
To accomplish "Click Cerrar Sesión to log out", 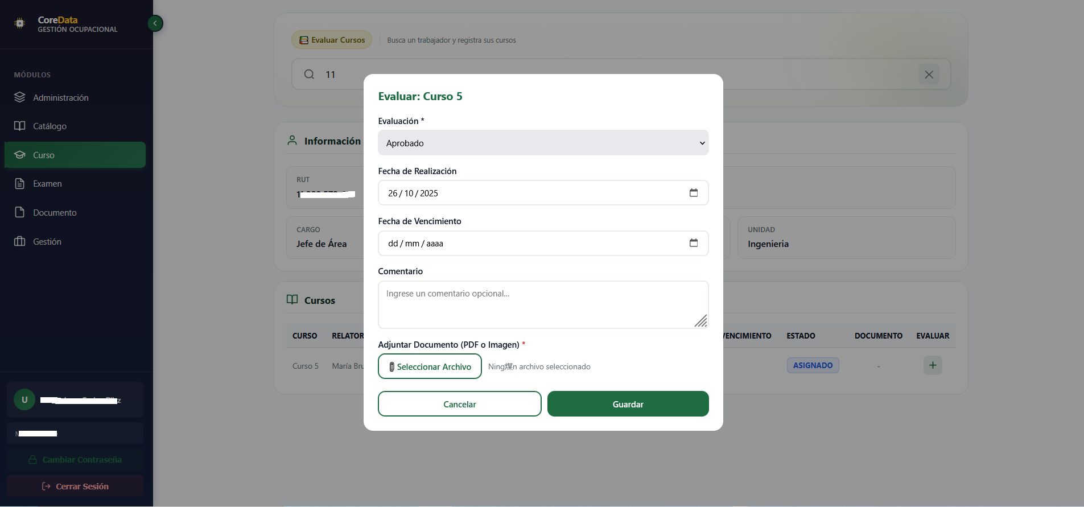I will tap(75, 487).
